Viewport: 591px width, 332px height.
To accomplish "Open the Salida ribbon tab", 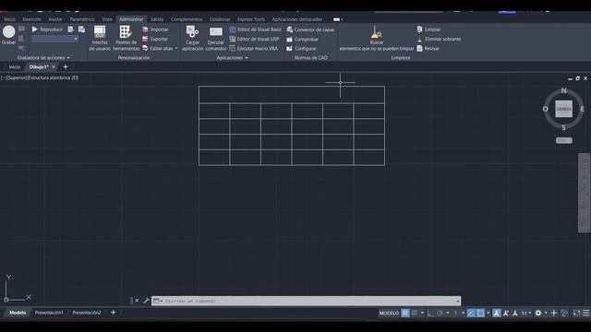I will pyautogui.click(x=157, y=19).
